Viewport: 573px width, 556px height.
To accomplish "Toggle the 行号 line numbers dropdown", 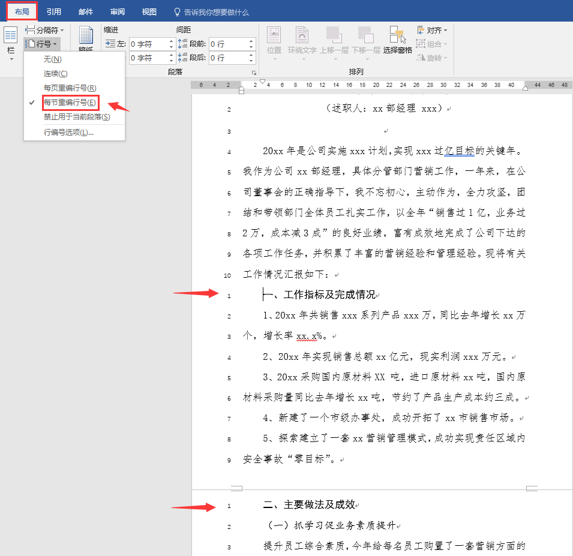I will point(41,44).
